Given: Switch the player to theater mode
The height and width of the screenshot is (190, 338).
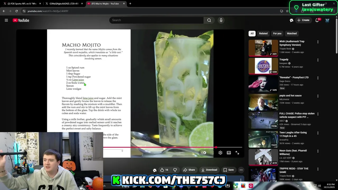Looking at the screenshot, I should pyautogui.click(x=229, y=153).
